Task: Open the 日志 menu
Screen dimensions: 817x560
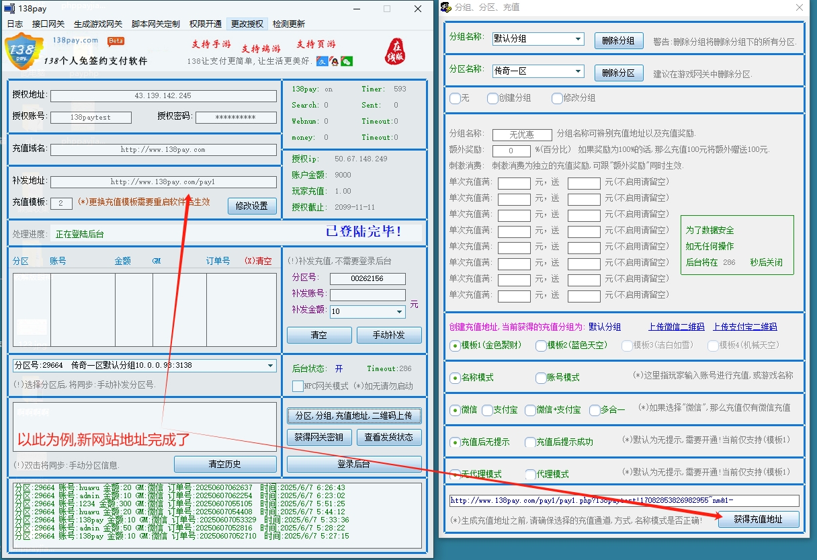Action: click(x=15, y=24)
